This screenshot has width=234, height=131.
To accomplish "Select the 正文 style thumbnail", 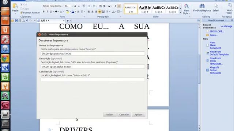I will (x=131, y=9).
